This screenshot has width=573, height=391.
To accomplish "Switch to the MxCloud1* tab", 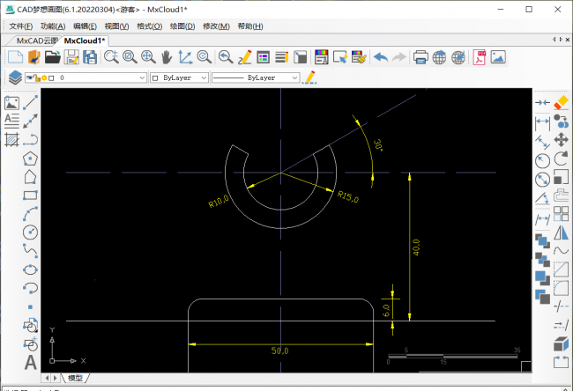I will click(x=85, y=41).
